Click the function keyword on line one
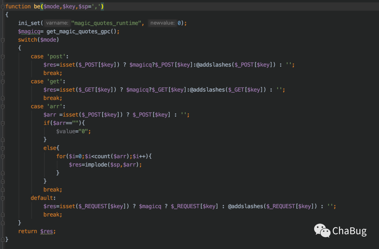 pos(18,6)
